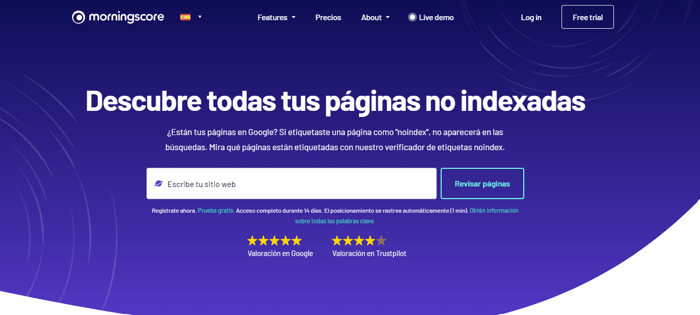Start a Free trial
The width and height of the screenshot is (700, 315).
(587, 17)
